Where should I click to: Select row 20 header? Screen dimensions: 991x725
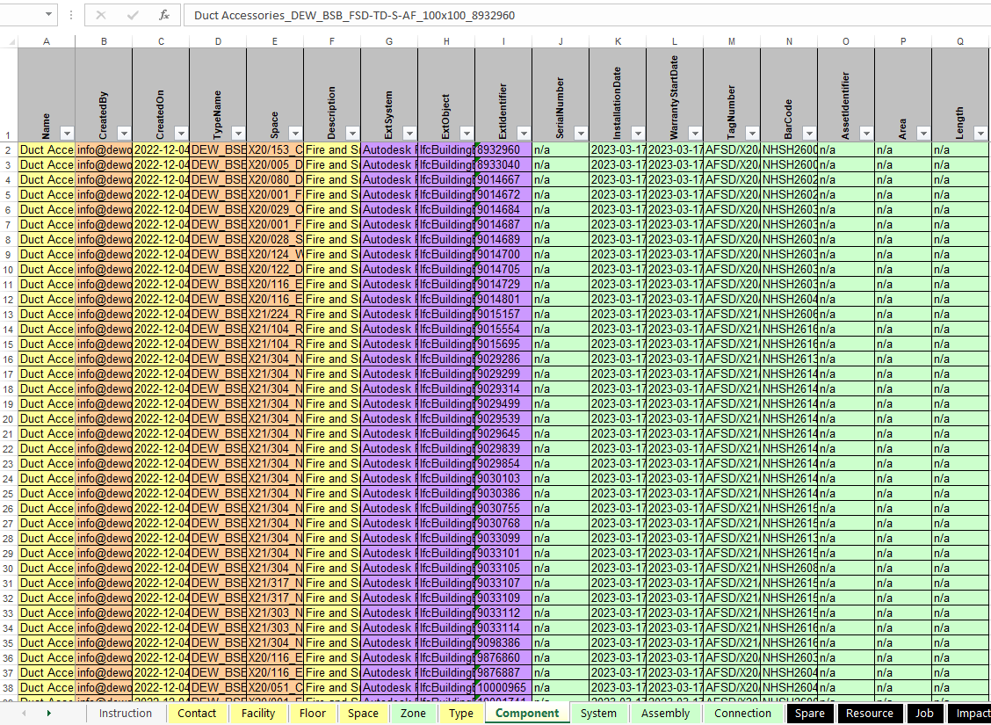click(x=9, y=418)
